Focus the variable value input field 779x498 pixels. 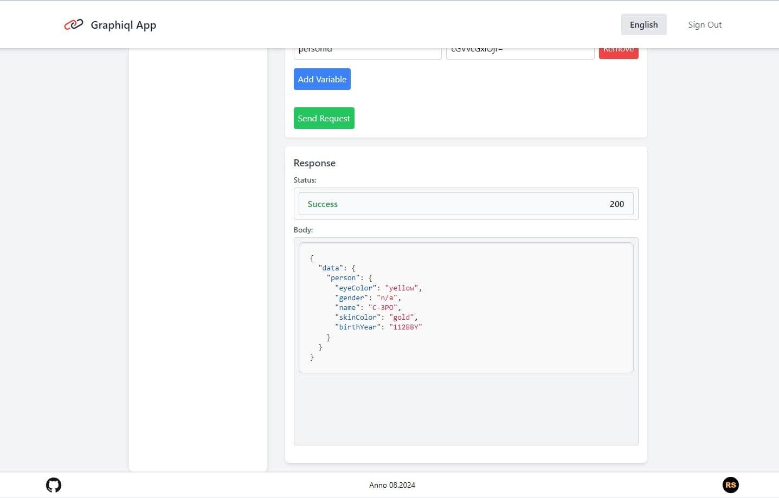coord(519,53)
